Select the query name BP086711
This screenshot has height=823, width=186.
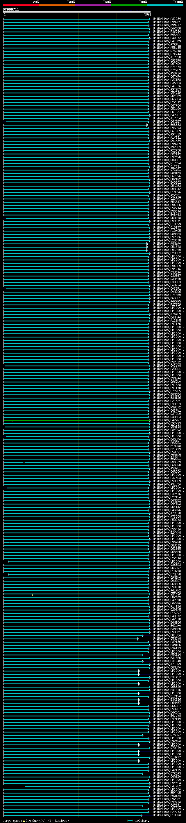[11, 9]
